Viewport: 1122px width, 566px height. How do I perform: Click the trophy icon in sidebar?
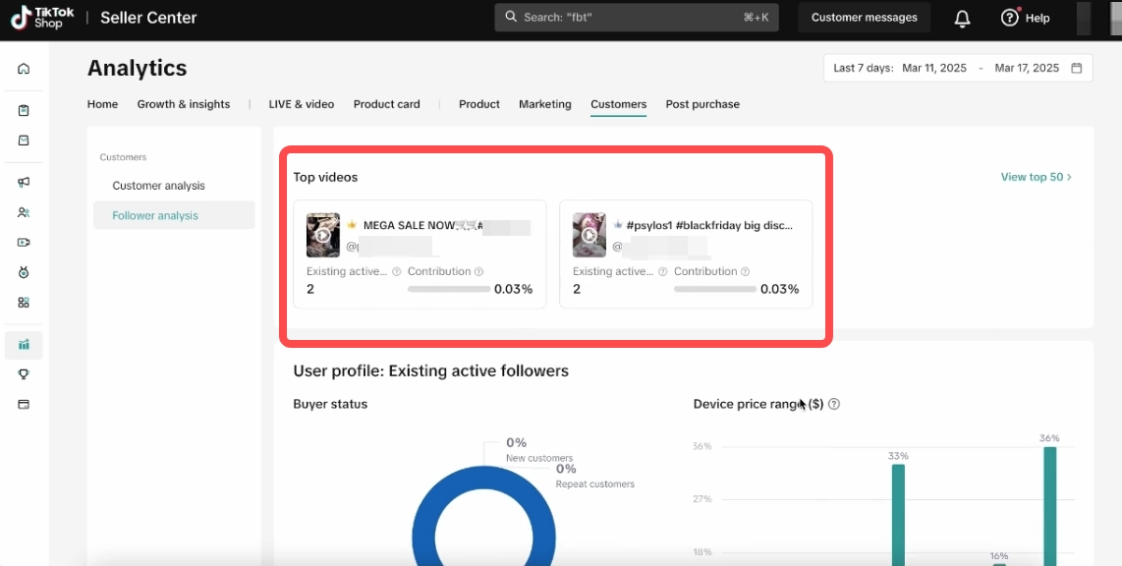pyautogui.click(x=24, y=374)
